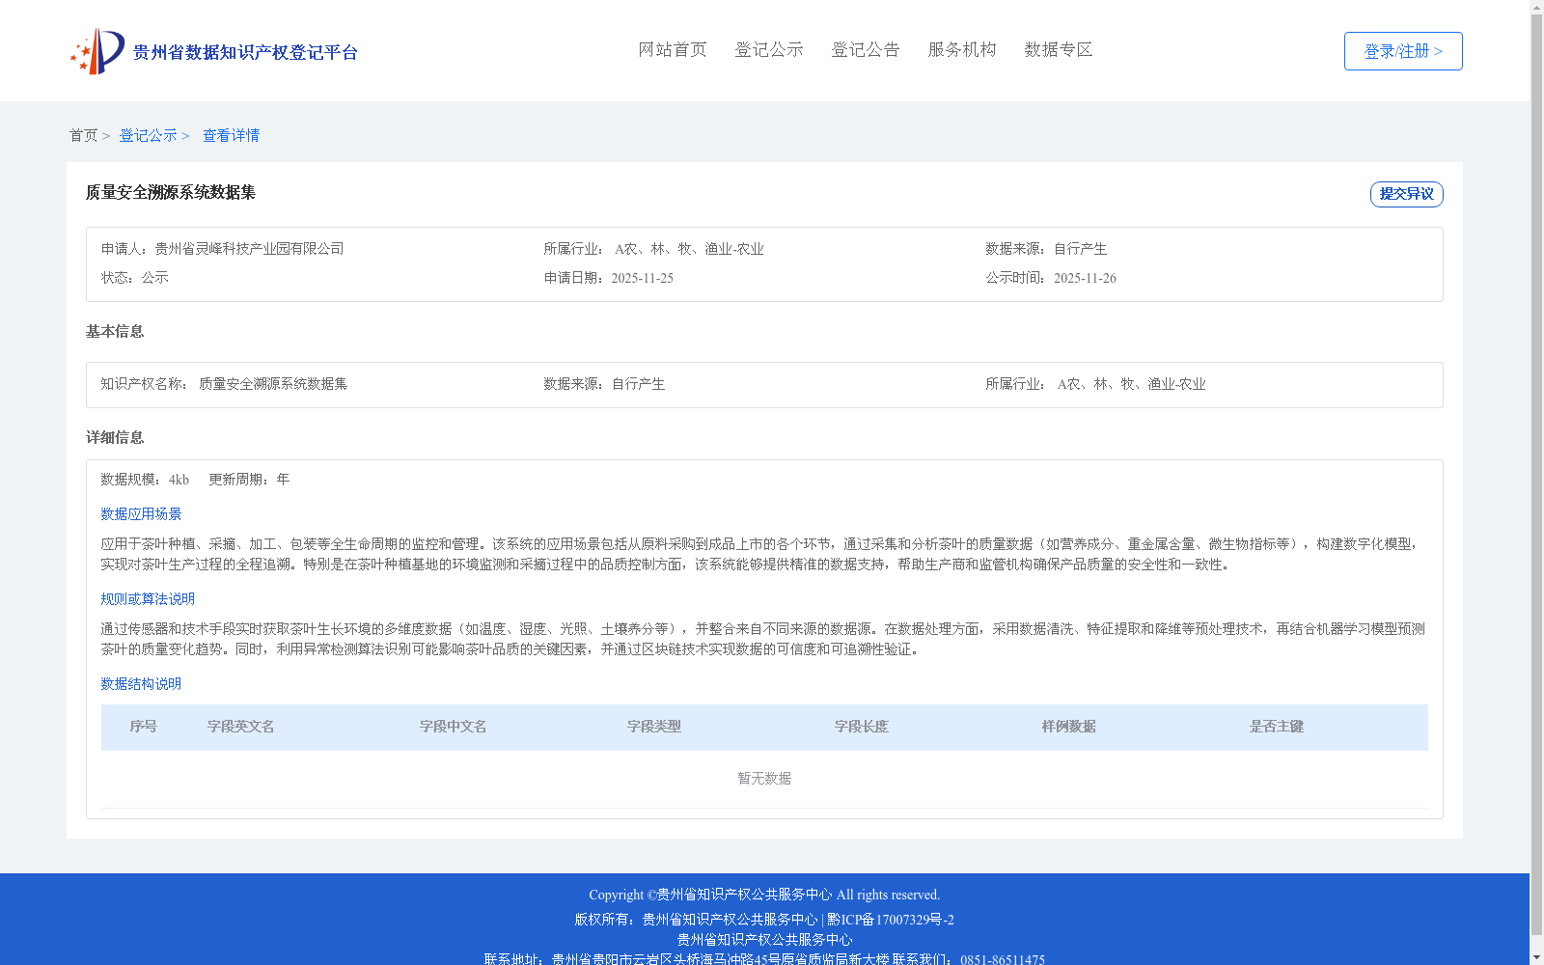Open 登记公告 in the navigation bar
The width and height of the screenshot is (1544, 965).
tap(866, 50)
